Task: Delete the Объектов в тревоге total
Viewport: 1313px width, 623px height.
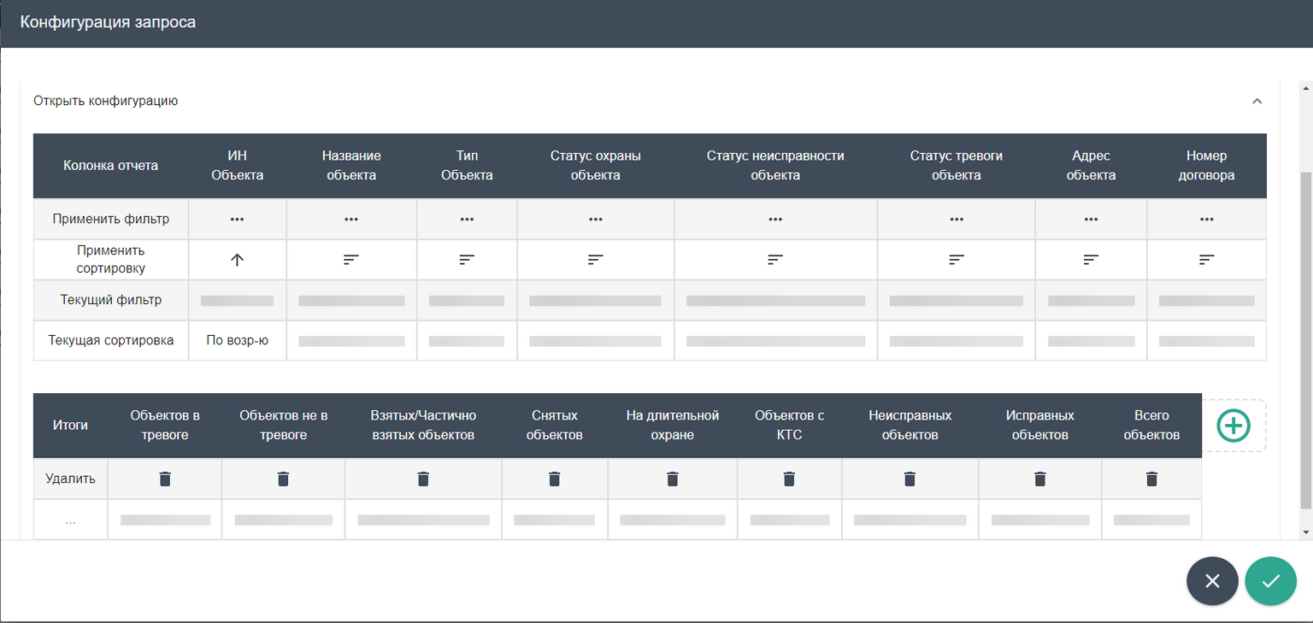Action: (x=165, y=479)
